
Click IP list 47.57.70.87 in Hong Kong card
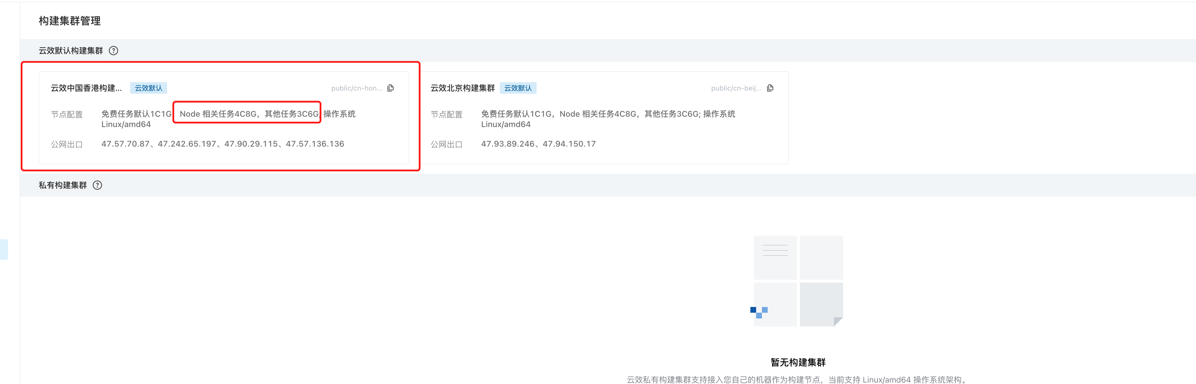tap(223, 144)
